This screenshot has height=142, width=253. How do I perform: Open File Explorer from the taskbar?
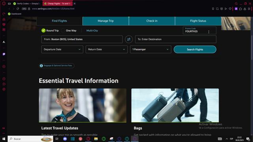[96, 139]
